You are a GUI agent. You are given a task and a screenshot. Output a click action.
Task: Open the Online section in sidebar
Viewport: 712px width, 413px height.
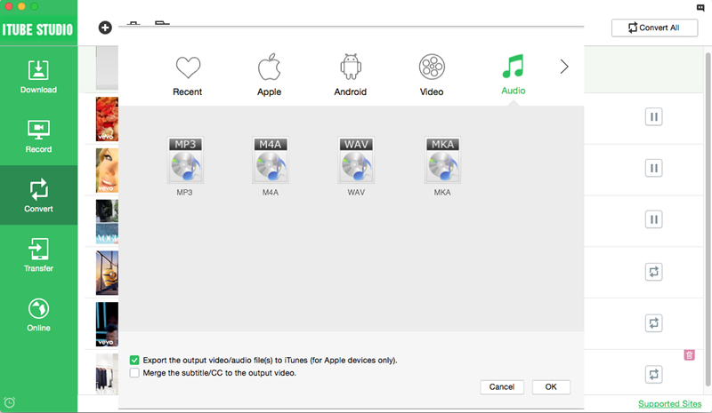point(38,314)
